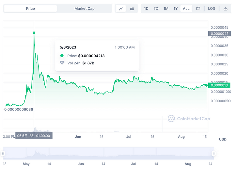Click the current price label 0.0000013
235x169 pixels.
pos(220,85)
